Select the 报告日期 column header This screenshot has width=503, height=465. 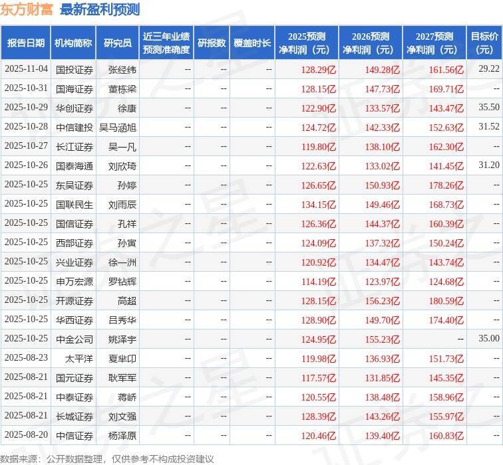[26, 43]
